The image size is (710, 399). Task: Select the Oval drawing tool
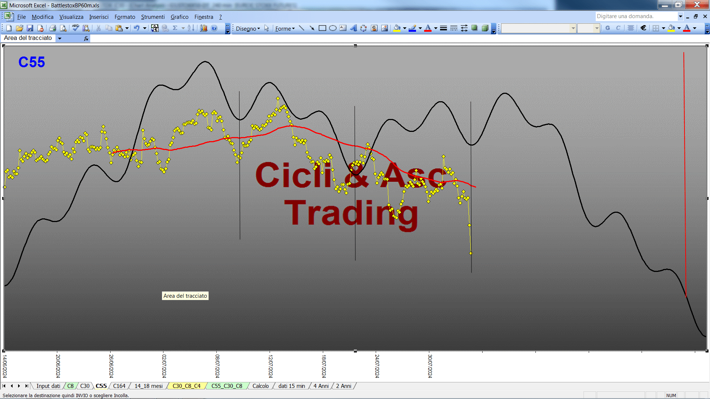click(333, 28)
